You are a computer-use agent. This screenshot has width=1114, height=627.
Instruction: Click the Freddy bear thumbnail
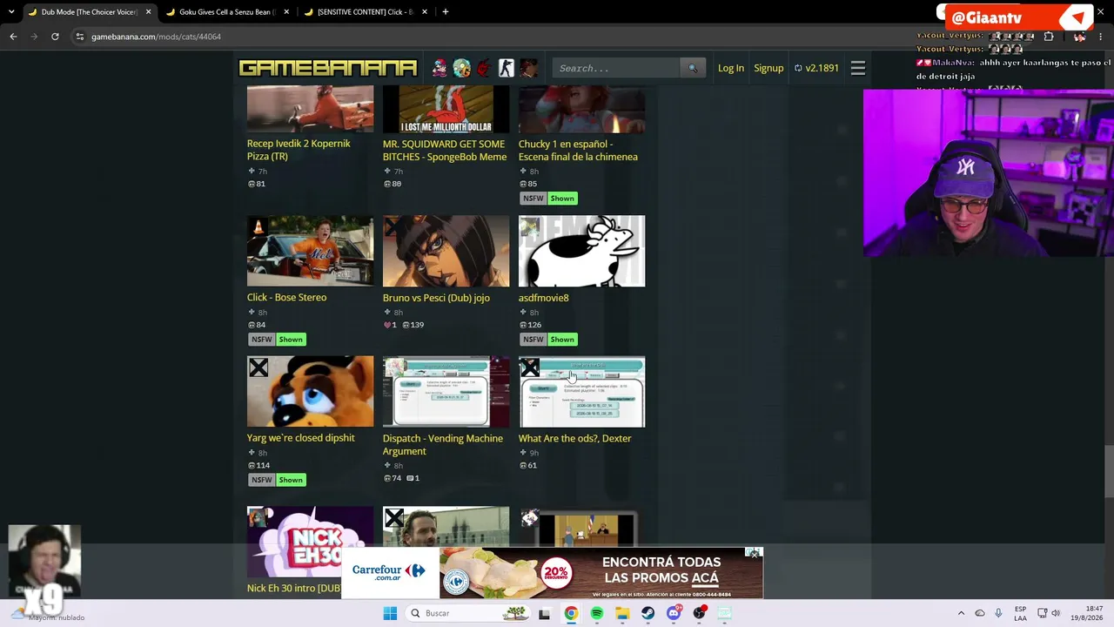(310, 392)
